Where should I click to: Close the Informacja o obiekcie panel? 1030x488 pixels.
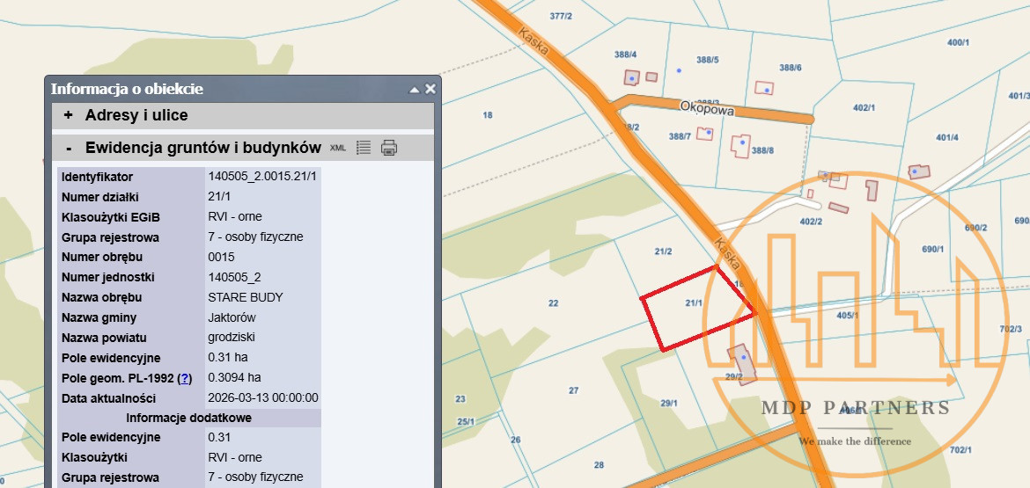tap(430, 89)
